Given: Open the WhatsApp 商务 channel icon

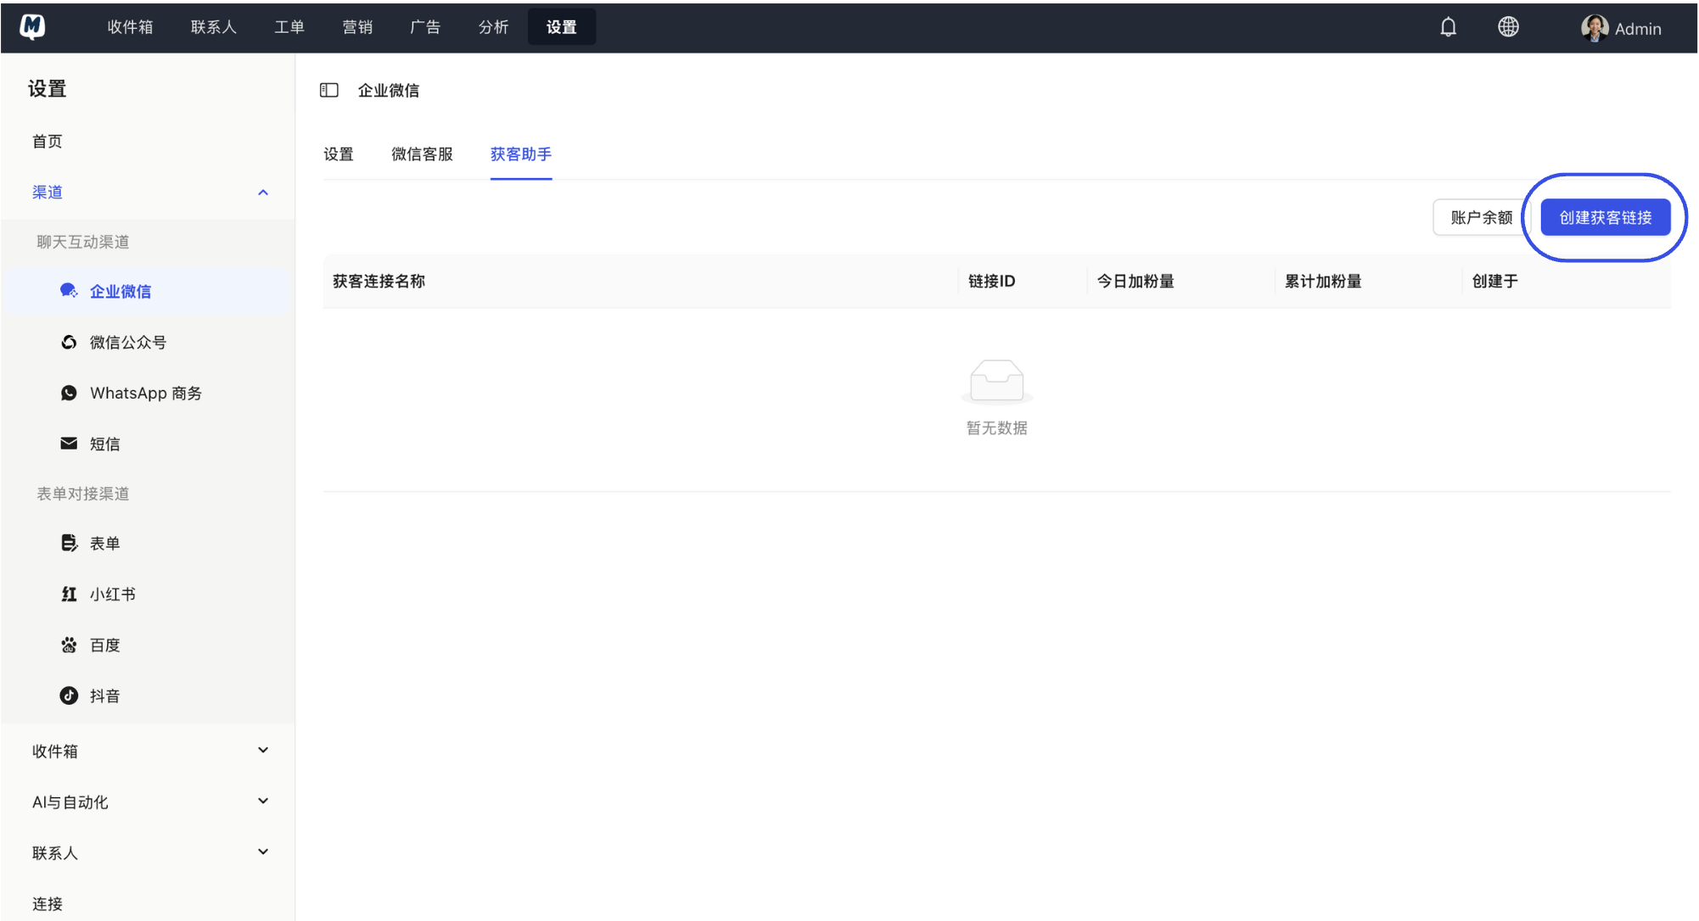Looking at the screenshot, I should coord(68,393).
